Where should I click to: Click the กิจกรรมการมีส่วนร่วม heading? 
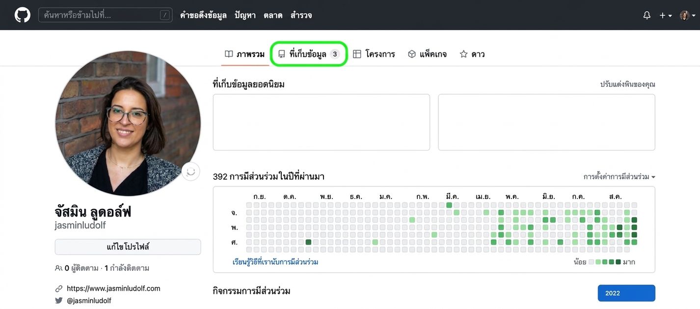[252, 291]
